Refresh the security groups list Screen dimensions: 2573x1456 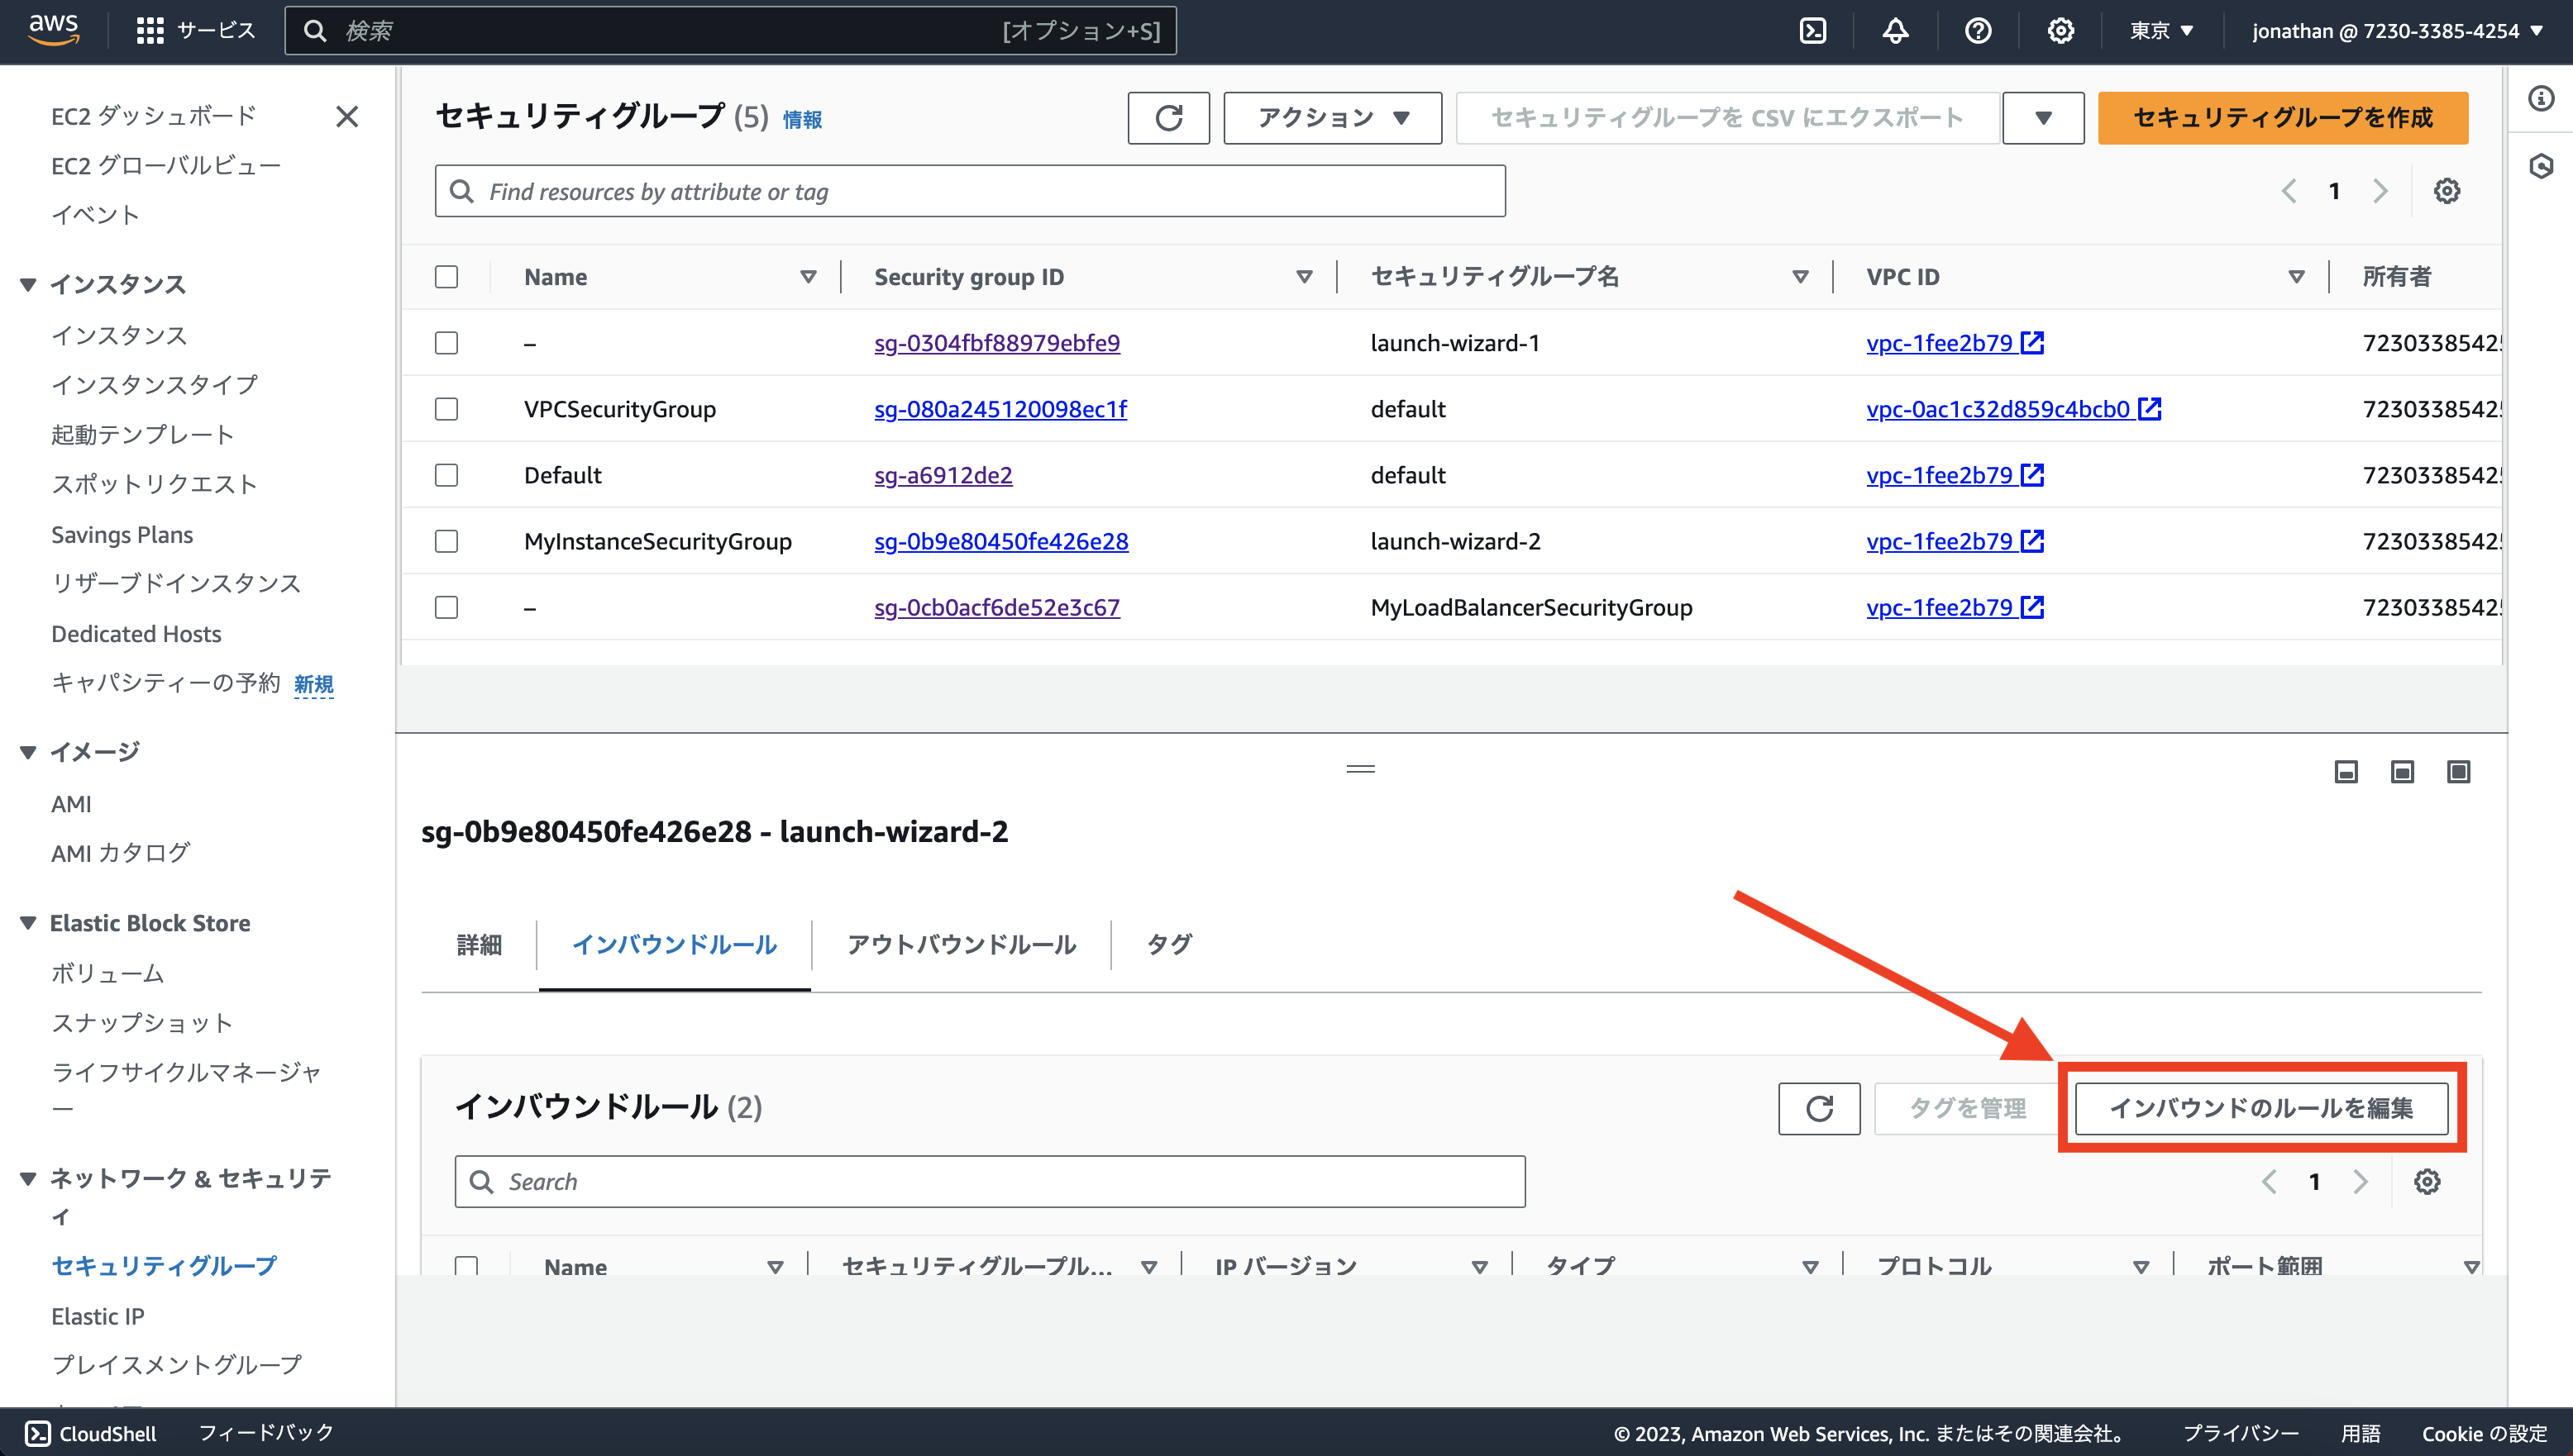(1167, 117)
